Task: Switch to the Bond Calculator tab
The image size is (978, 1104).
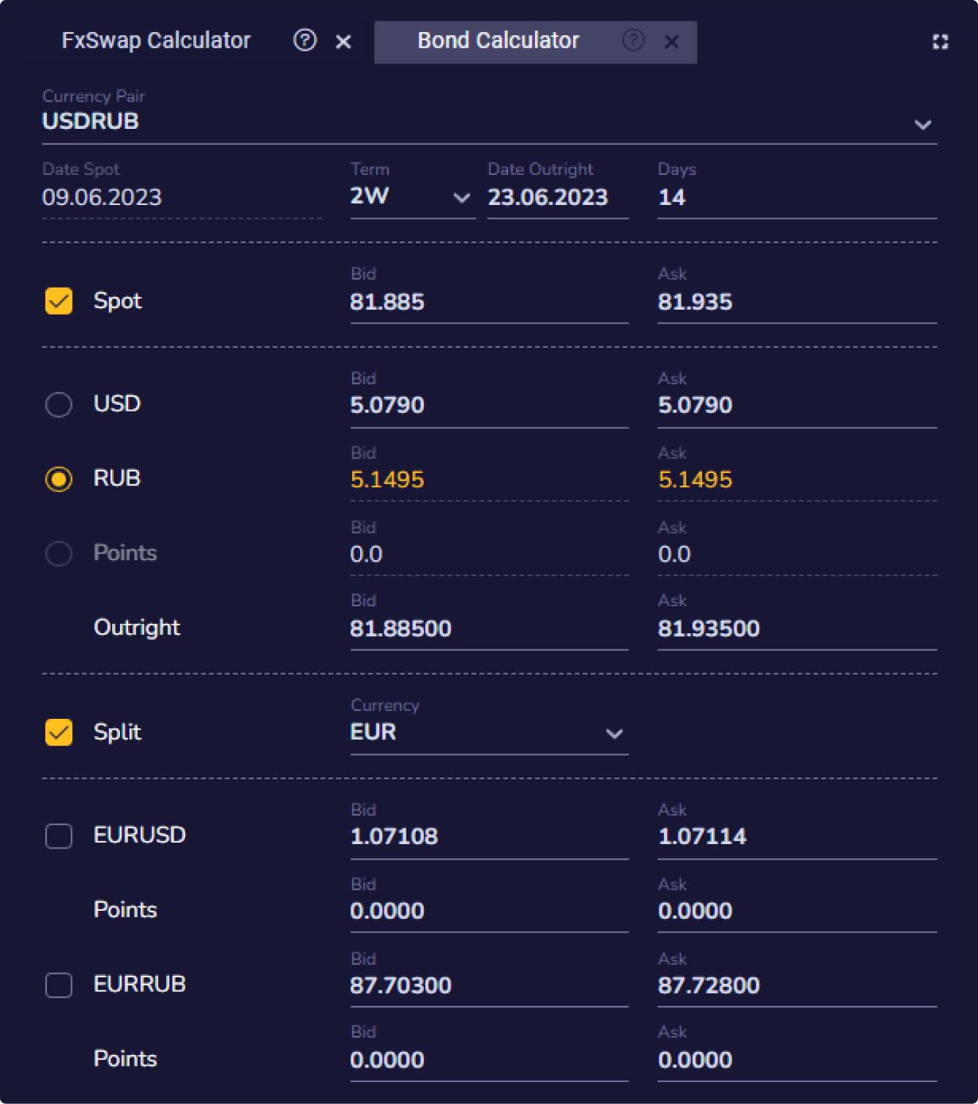Action: point(498,41)
